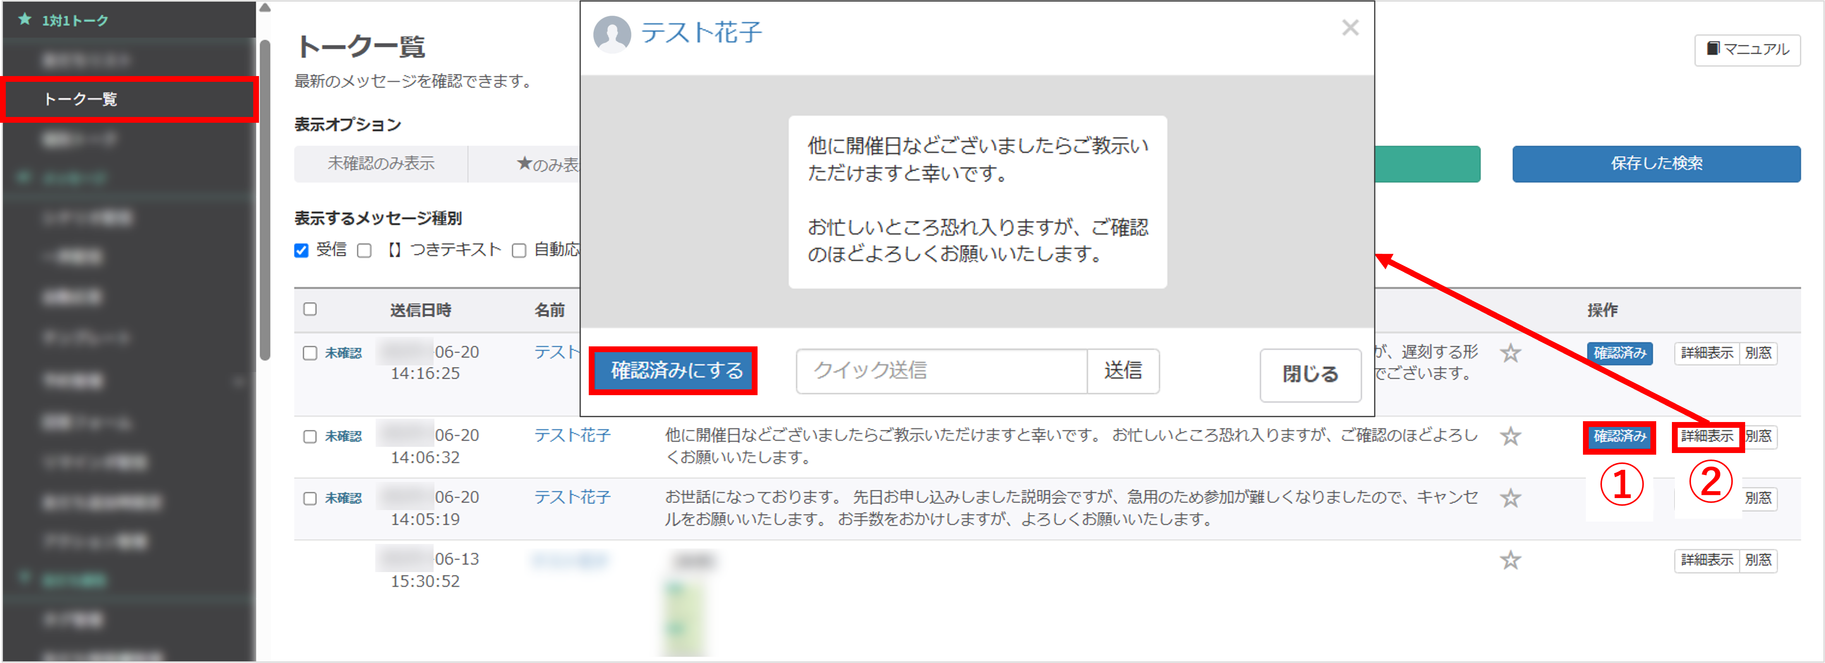Click 詳細表示 on the 06-13 row
Image resolution: width=1825 pixels, height=663 pixels.
(1707, 560)
